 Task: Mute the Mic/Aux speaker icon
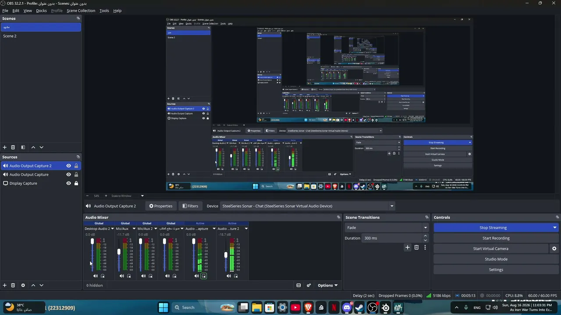pos(122,276)
